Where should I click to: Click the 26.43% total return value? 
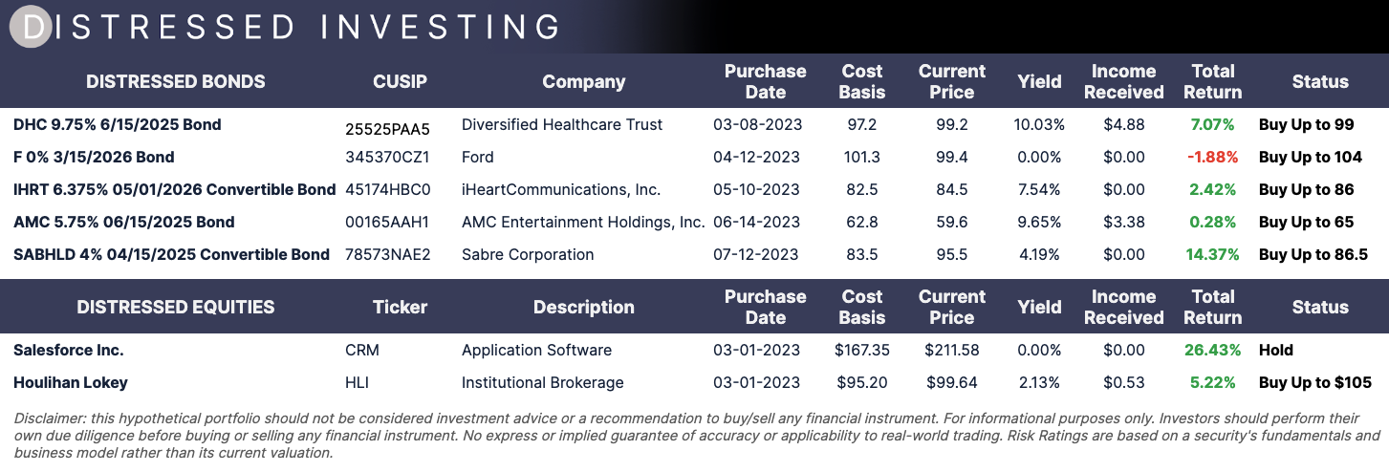click(1212, 351)
